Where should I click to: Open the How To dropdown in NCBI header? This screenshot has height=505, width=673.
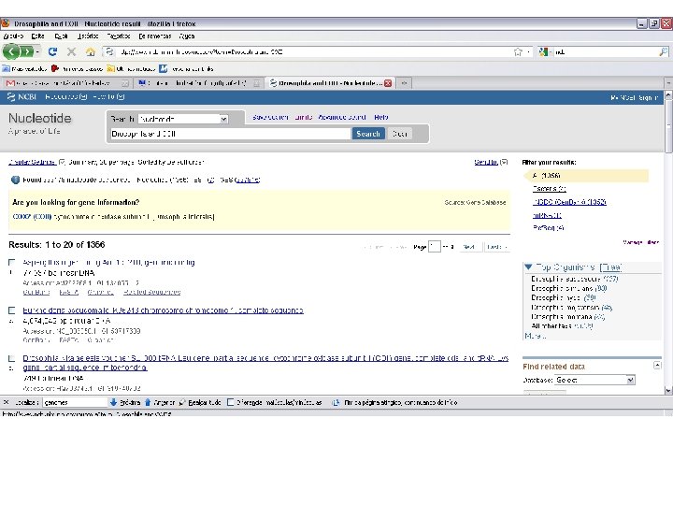click(108, 97)
